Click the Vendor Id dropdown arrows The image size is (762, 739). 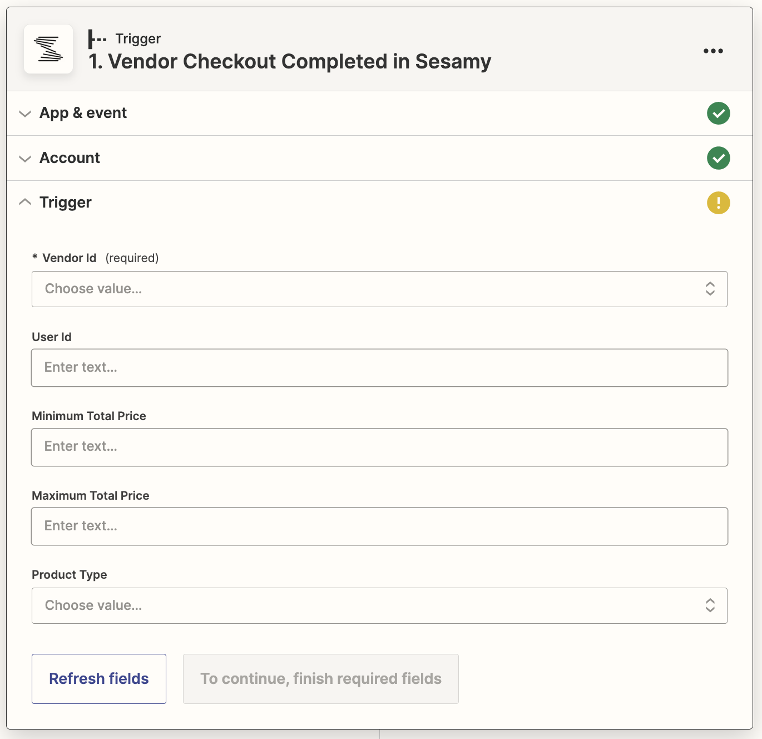point(710,289)
